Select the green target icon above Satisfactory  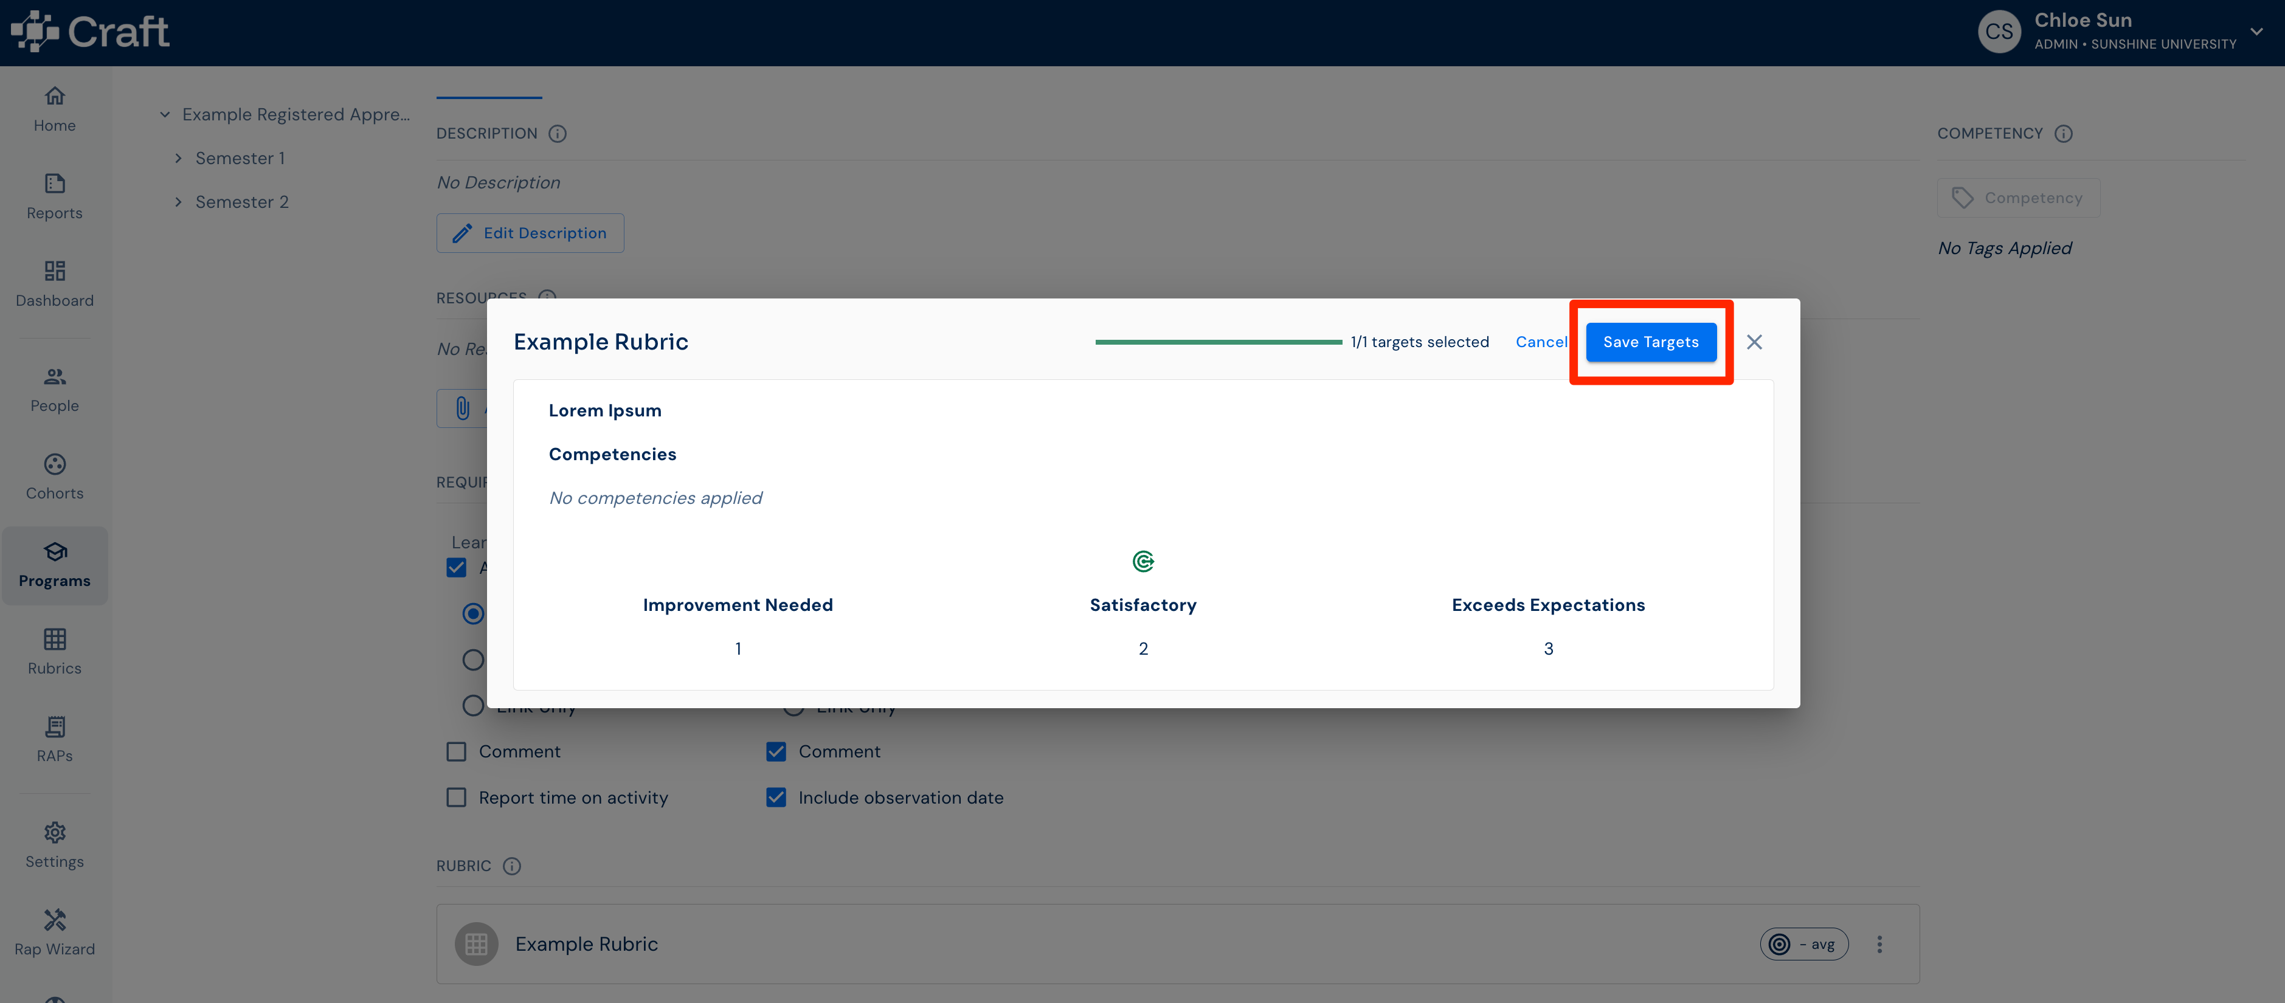click(x=1143, y=561)
